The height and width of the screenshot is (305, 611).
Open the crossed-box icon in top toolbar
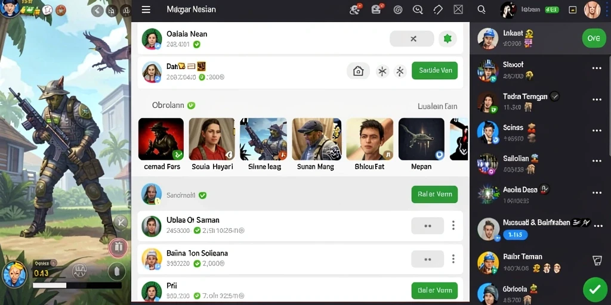pyautogui.click(x=458, y=10)
